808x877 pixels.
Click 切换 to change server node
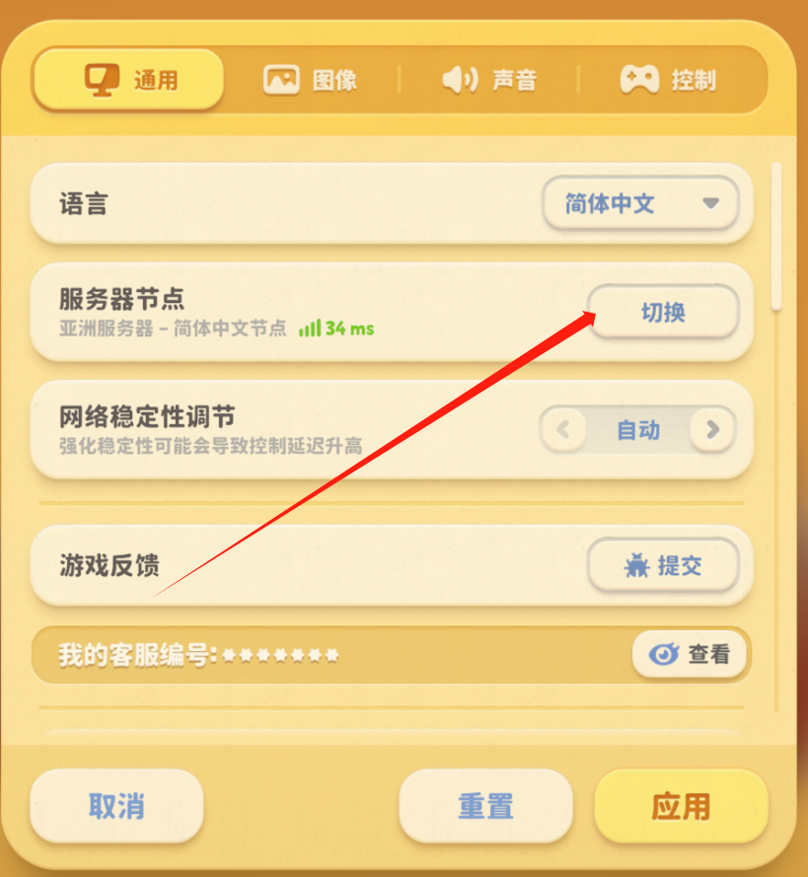(x=663, y=312)
